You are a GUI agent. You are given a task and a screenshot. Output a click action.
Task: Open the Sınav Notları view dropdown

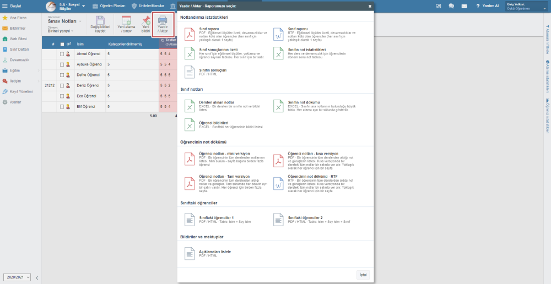point(64,21)
